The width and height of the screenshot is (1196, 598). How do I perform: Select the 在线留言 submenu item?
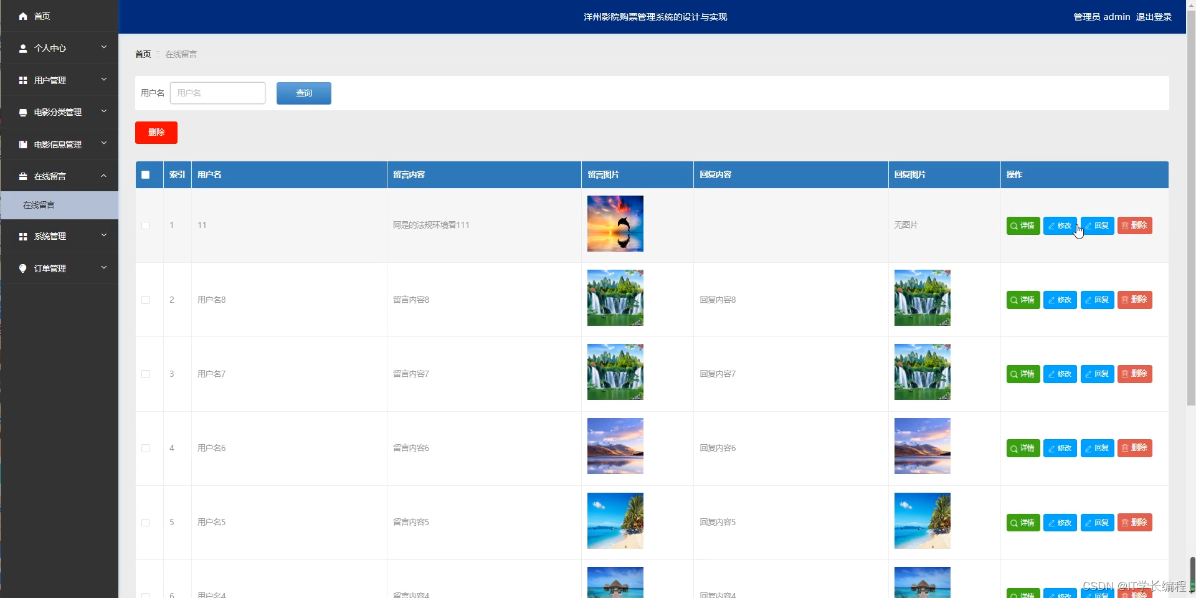[x=59, y=205]
